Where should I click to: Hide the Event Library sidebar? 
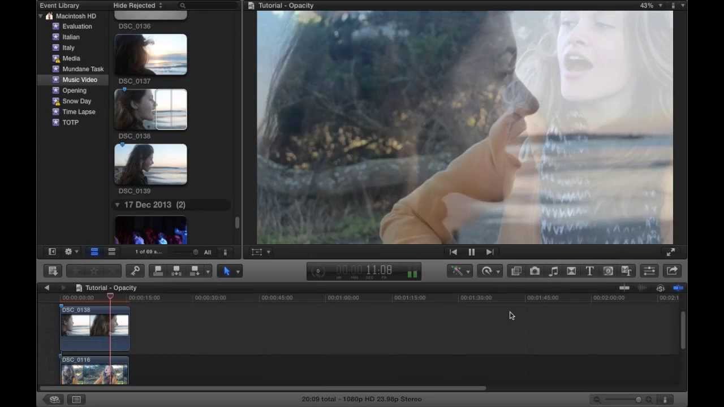(x=52, y=252)
